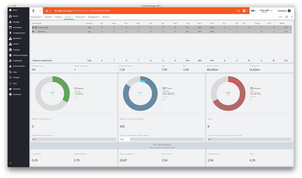Open the Tácticas board icon

[10, 50]
